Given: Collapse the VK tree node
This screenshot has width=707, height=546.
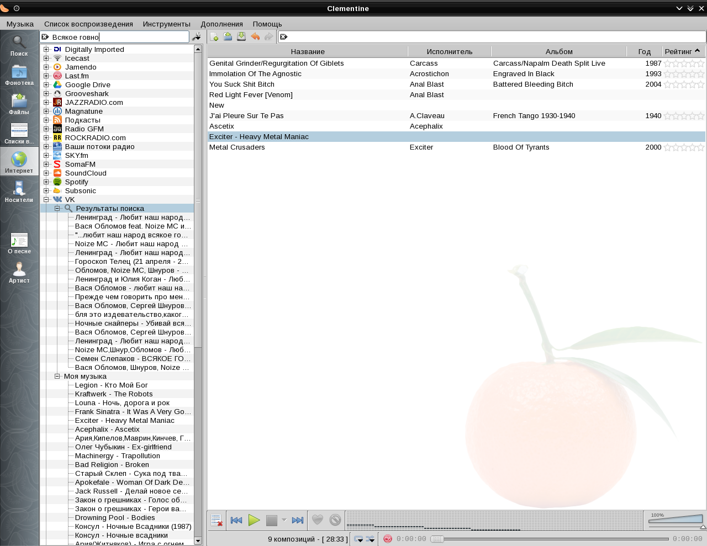Looking at the screenshot, I should coord(46,199).
